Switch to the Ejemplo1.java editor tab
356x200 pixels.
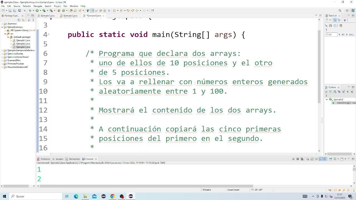point(48,16)
